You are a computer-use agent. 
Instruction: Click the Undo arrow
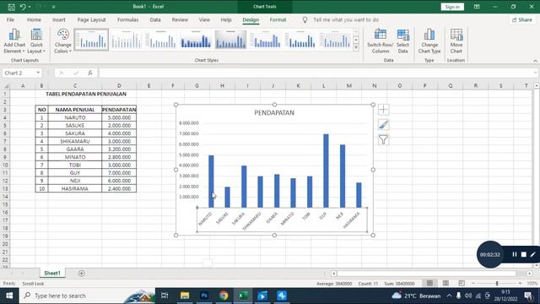[x=23, y=7]
